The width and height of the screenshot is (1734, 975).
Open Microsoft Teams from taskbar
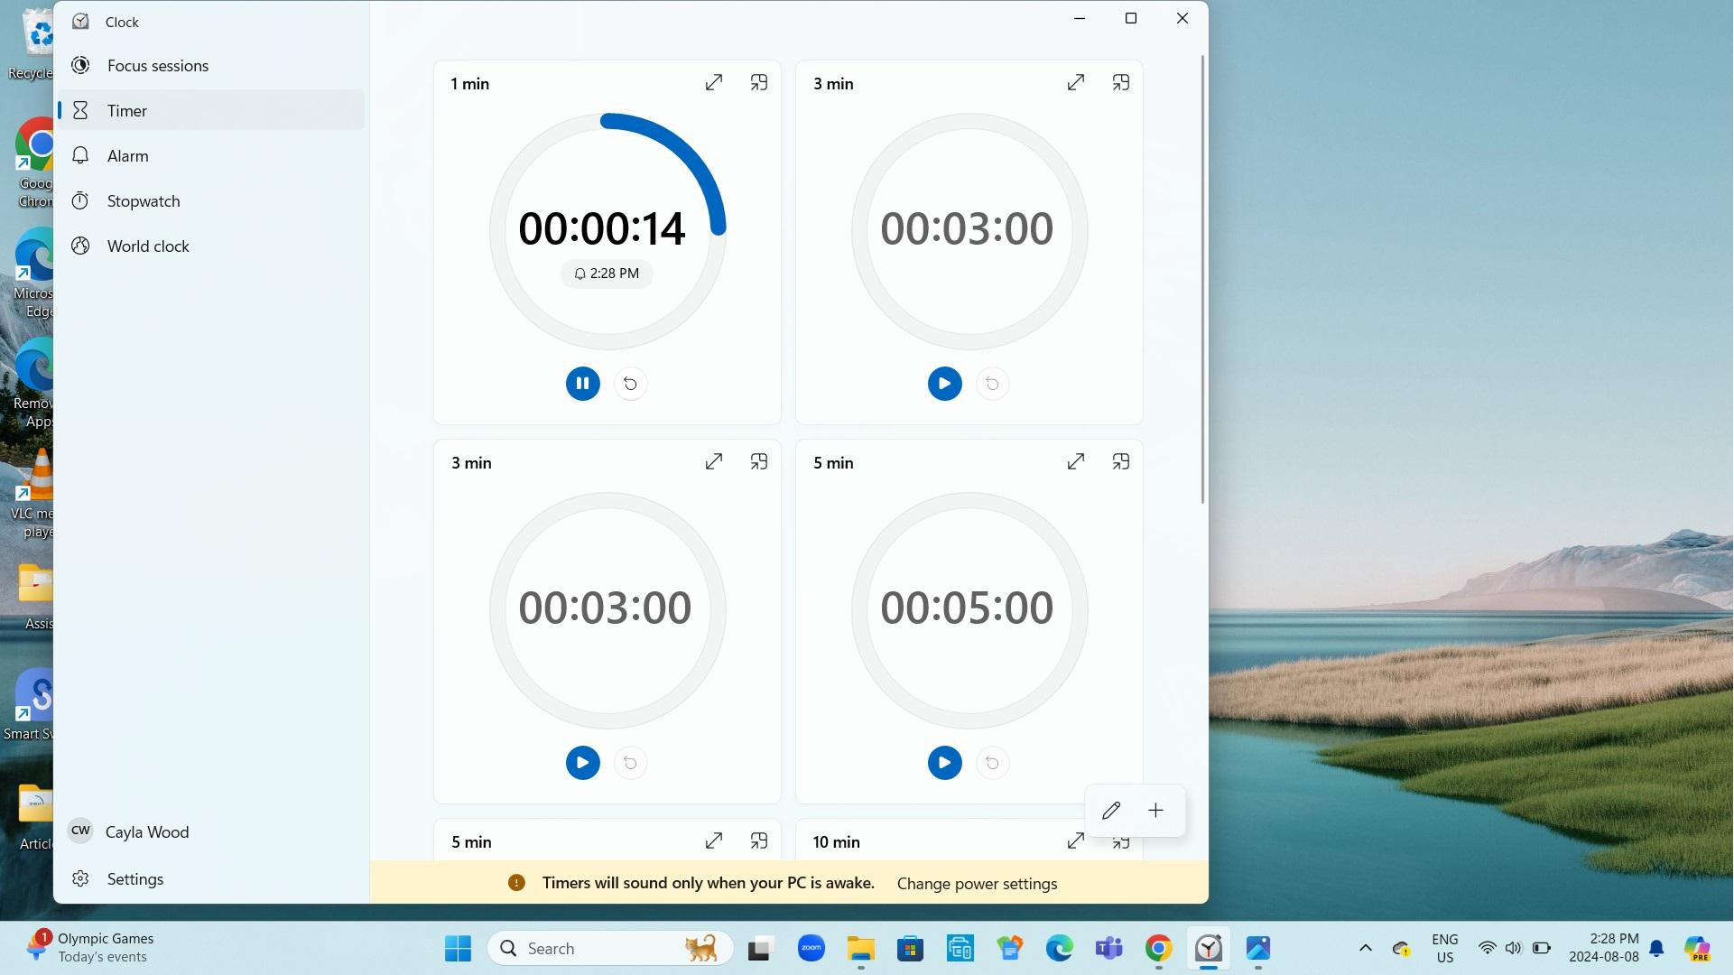pos(1108,948)
